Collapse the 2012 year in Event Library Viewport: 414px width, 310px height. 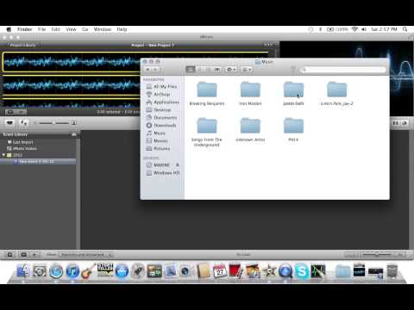tap(3, 155)
